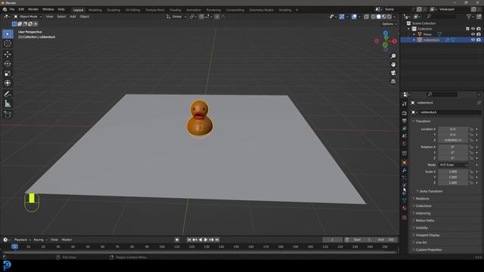Click the Scale X value field
484x272 pixels.
click(453, 172)
